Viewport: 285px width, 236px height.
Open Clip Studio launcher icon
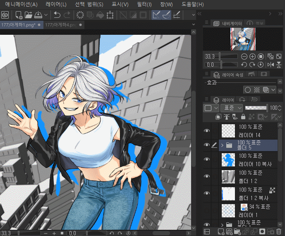(x=5, y=15)
